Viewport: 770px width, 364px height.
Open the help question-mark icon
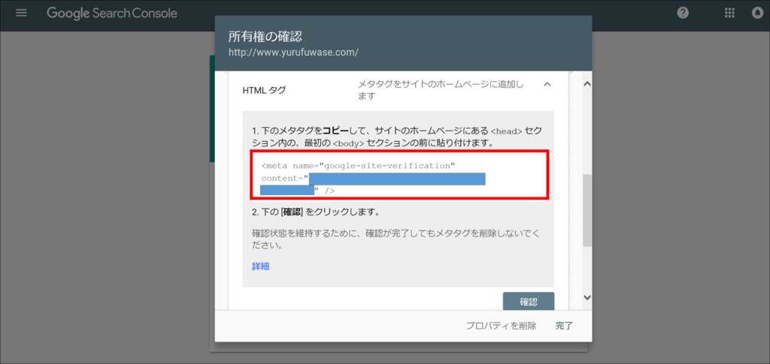pos(683,14)
